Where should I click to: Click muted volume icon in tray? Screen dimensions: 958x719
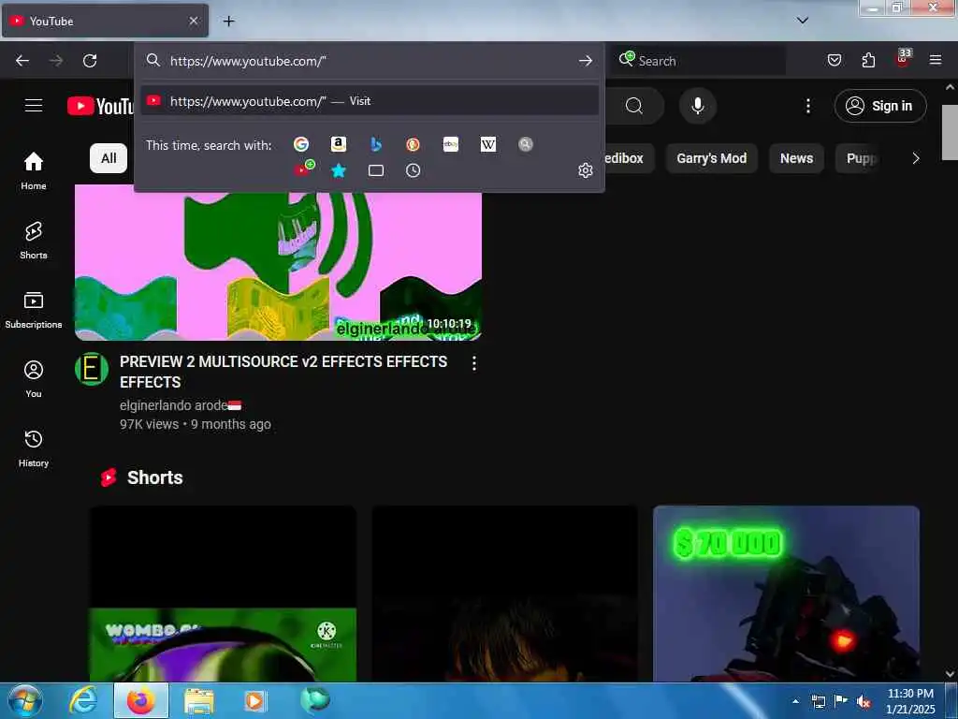pos(863,702)
